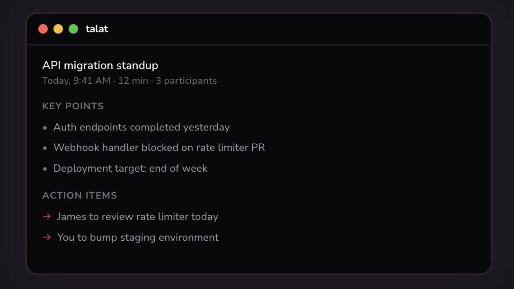Image resolution: width=514 pixels, height=289 pixels.
Task: Click the 3 participants label
Action: point(186,81)
